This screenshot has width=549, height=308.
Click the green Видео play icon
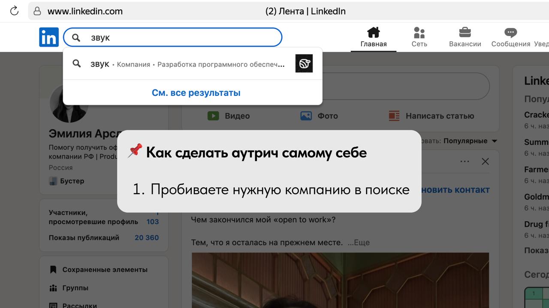coord(213,116)
